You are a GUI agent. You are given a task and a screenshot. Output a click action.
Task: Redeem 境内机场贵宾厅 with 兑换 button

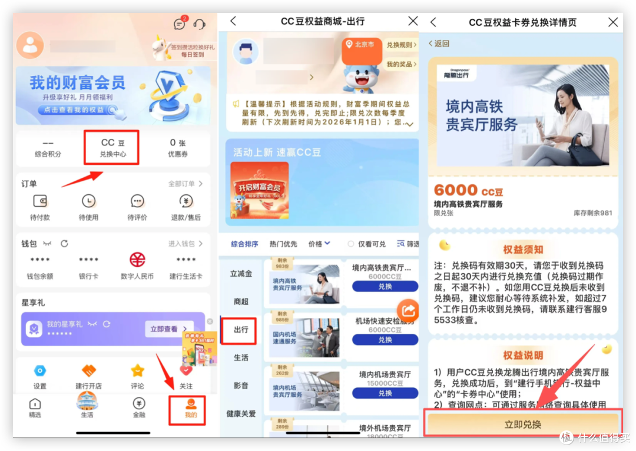[x=385, y=393]
